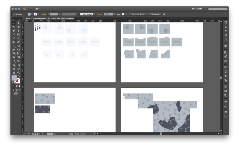Select the Hand tool
This screenshot has height=149, width=239.
tap(14, 73)
